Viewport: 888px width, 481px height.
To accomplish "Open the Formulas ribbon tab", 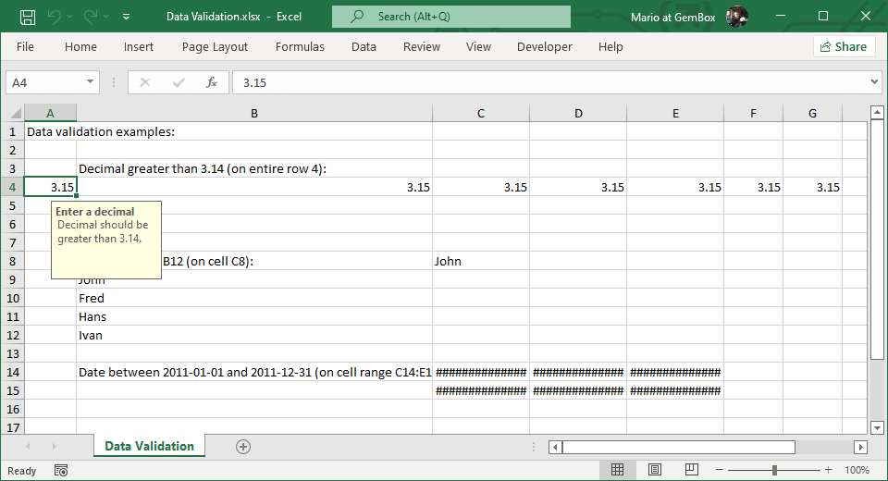I will [300, 47].
